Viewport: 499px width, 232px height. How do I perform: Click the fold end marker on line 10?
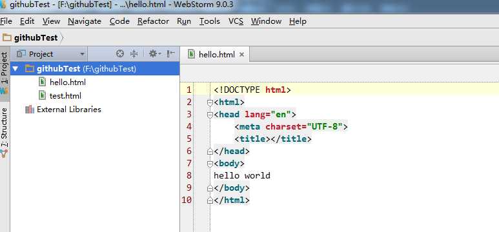click(x=210, y=200)
